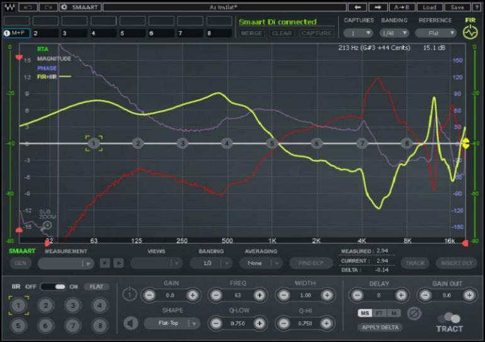Select EQ band node 1 on graph
The image size is (485, 342).
click(94, 143)
